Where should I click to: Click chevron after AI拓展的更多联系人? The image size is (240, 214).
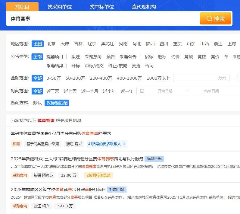click(124, 144)
